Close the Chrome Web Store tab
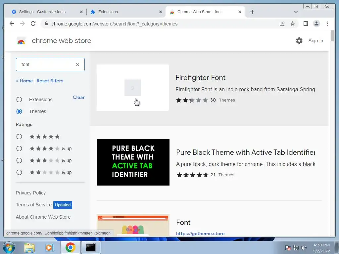This screenshot has height=254, width=339. pyautogui.click(x=240, y=12)
